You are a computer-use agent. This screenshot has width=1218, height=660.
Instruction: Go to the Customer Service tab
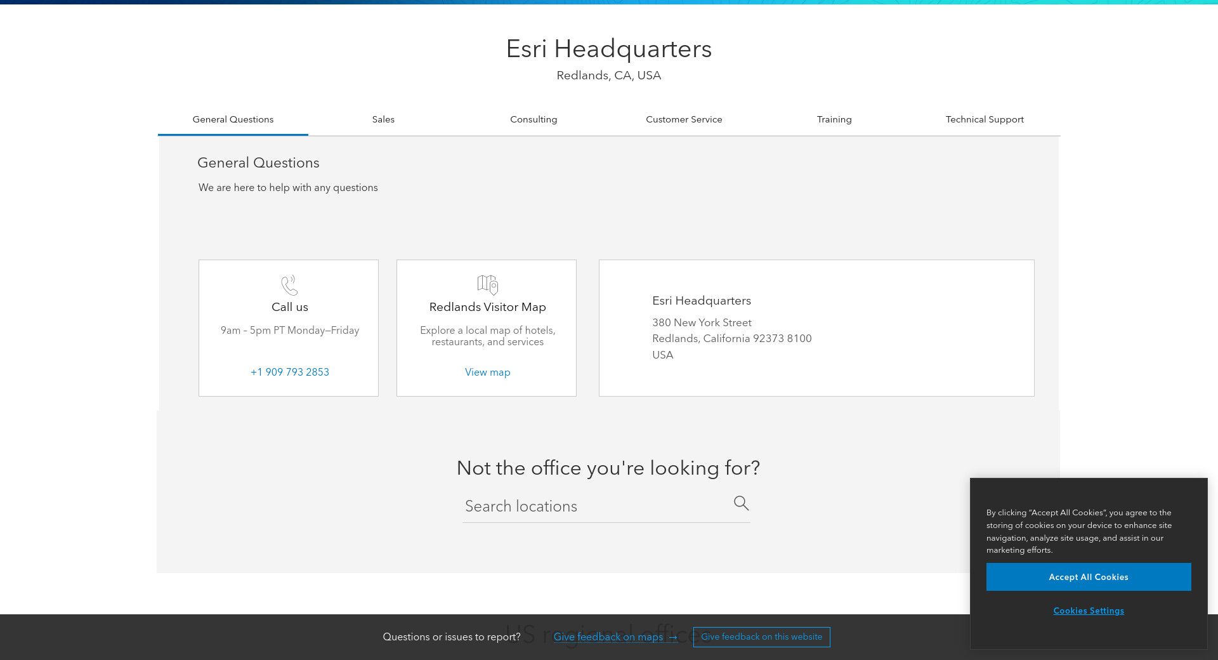(684, 119)
